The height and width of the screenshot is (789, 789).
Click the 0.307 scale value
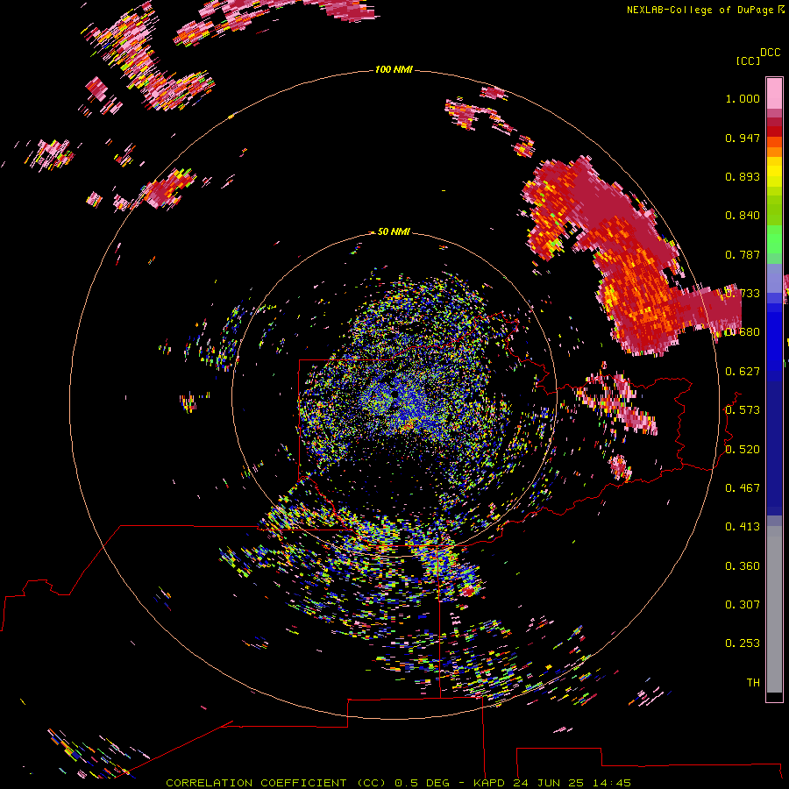743,605
